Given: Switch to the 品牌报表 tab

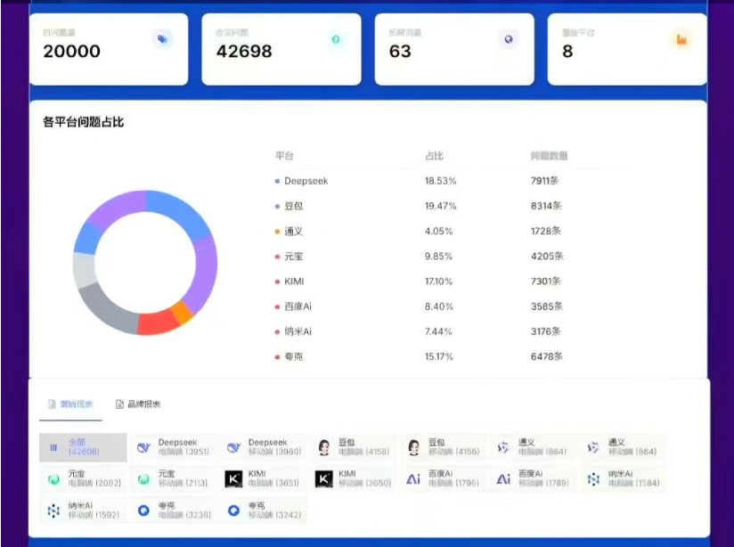Looking at the screenshot, I should 138,404.
